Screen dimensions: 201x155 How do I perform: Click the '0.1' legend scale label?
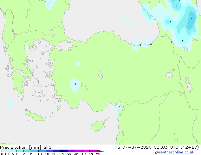pyautogui.click(x=3, y=154)
